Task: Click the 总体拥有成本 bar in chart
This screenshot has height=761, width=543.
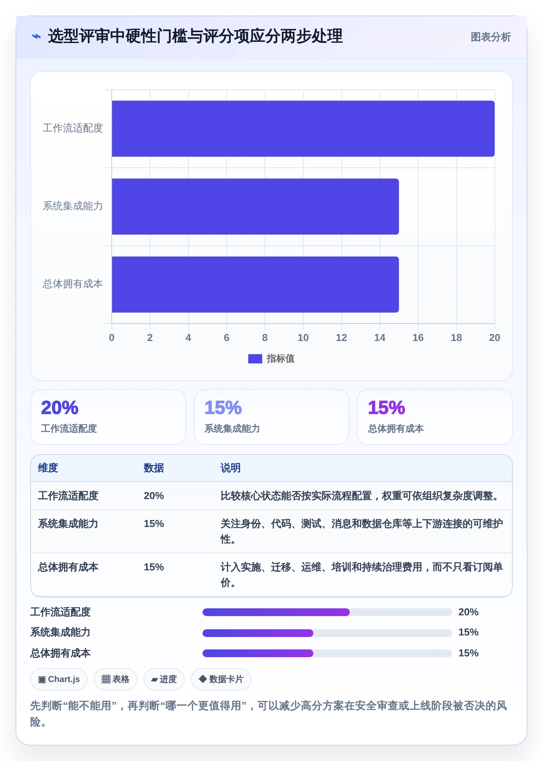Action: (x=255, y=284)
